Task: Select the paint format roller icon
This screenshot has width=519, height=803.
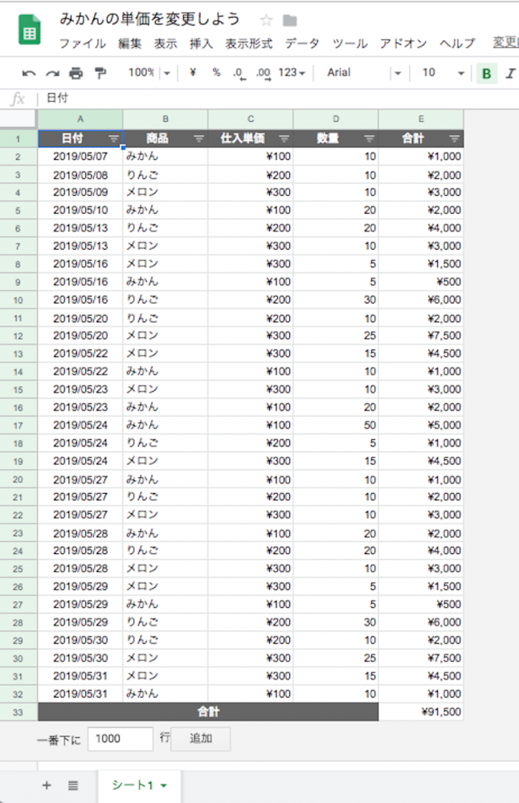Action: pos(100,73)
